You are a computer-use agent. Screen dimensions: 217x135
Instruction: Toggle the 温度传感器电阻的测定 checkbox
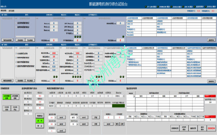pyautogui.click(x=16, y=66)
